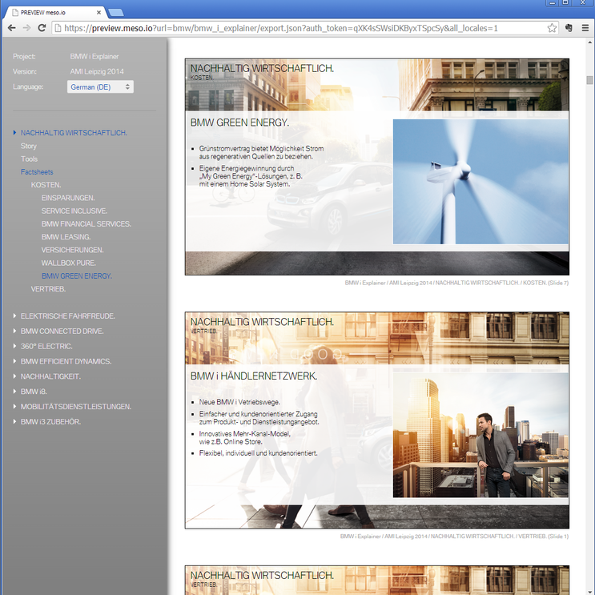Select BMW FINANCIAL SERVICES in the sidebar

(x=86, y=224)
